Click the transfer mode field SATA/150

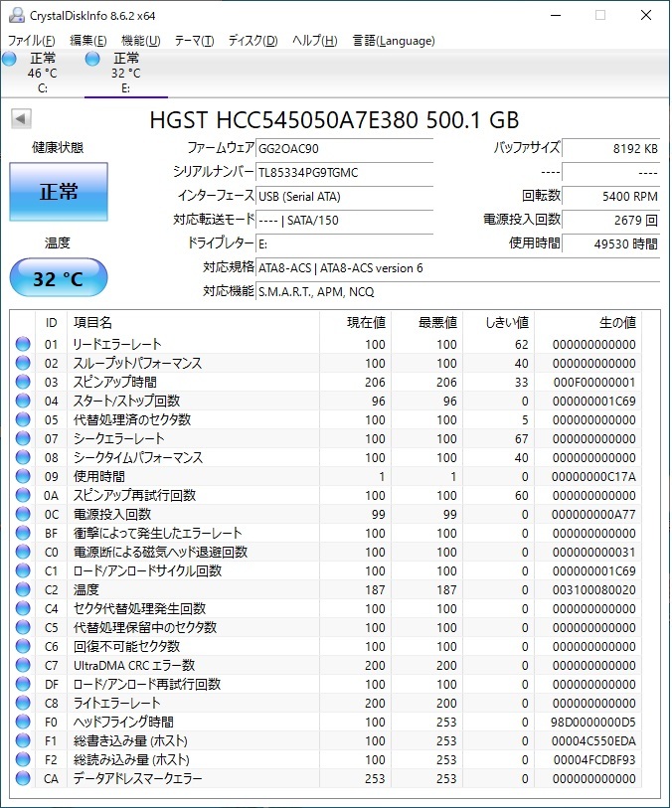pyautogui.click(x=344, y=220)
